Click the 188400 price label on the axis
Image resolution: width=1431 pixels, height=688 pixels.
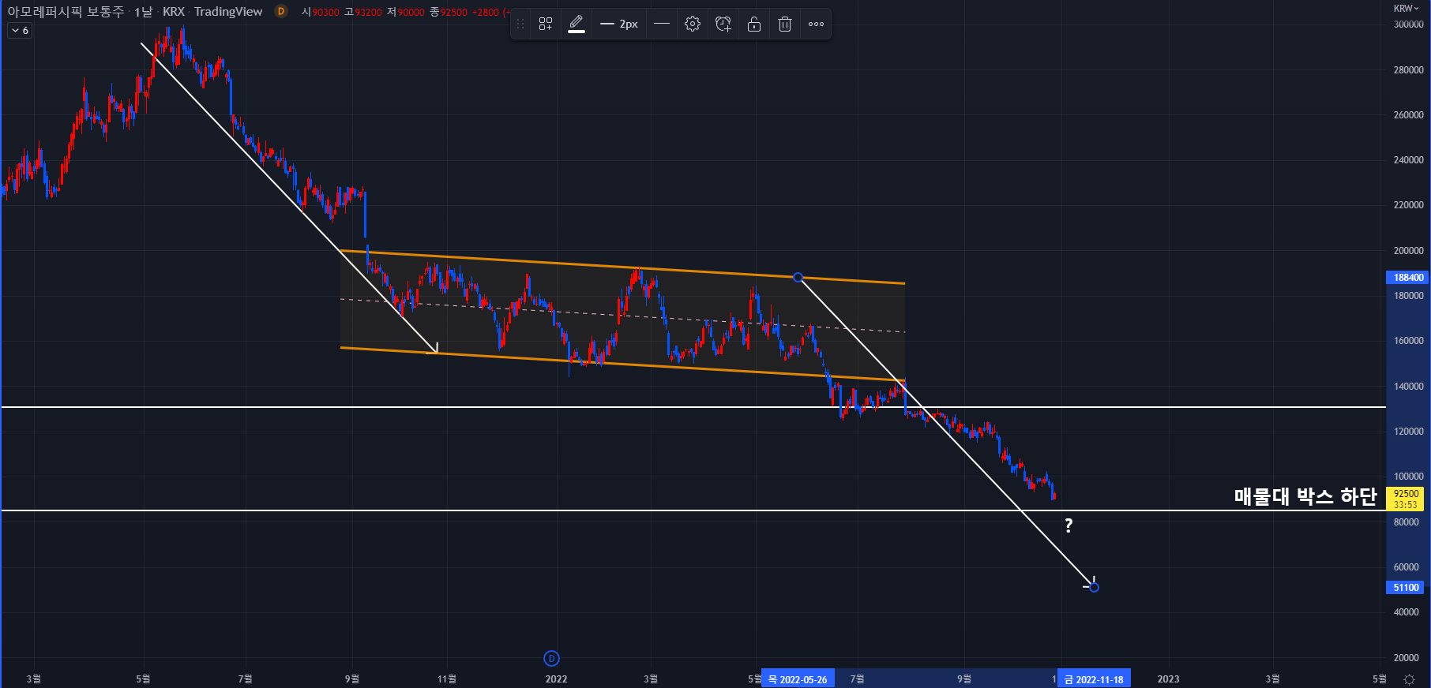[x=1407, y=277]
